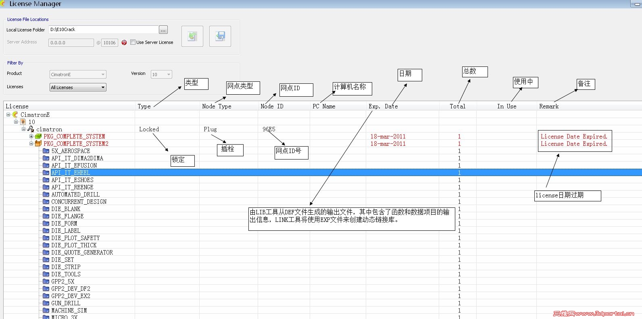The height and width of the screenshot is (319, 642).
Task: Click the Type column header
Action: [167, 106]
